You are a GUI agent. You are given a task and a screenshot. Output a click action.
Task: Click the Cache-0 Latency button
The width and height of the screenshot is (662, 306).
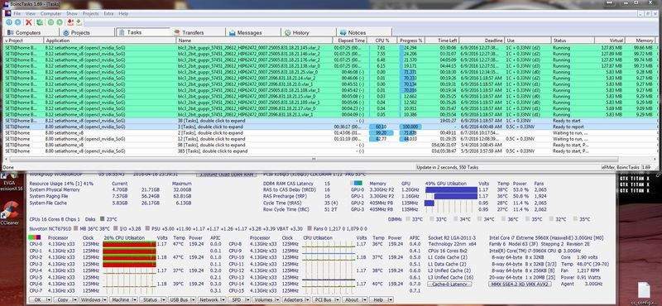[x=449, y=284]
